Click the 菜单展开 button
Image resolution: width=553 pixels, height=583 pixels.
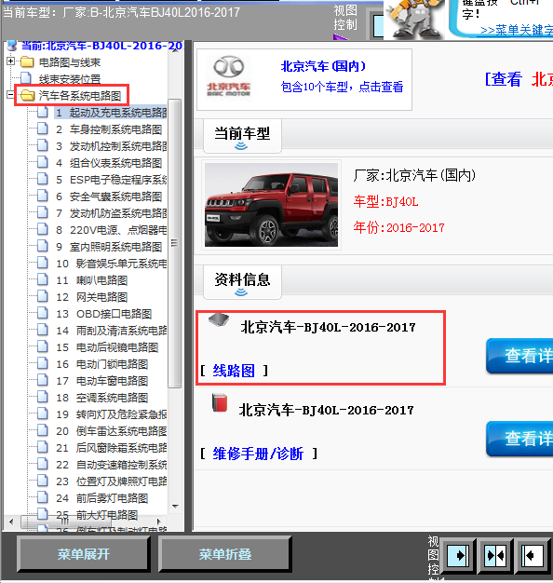[84, 554]
